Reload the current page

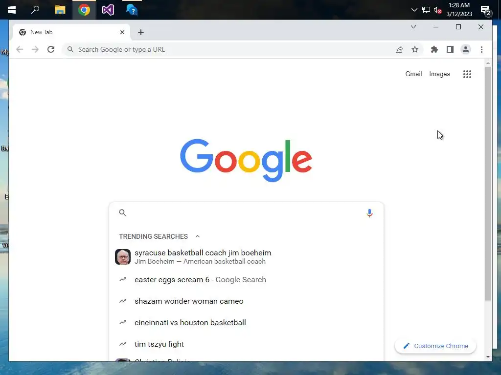(51, 49)
